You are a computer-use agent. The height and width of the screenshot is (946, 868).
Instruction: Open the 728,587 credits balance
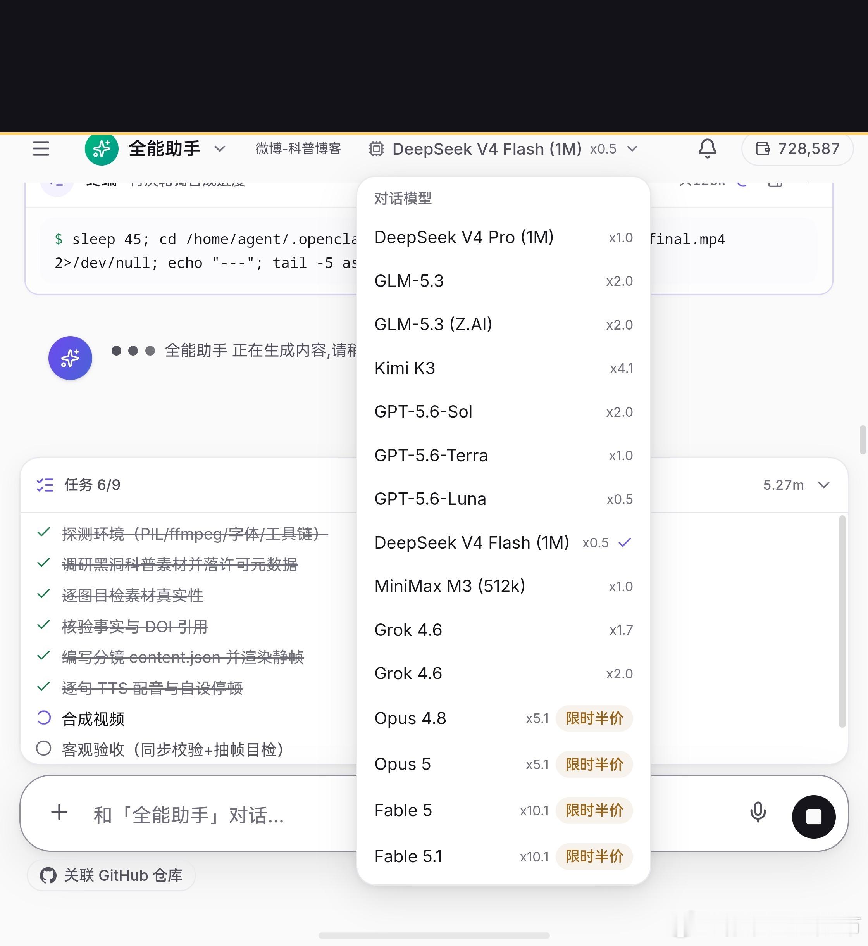(x=797, y=148)
